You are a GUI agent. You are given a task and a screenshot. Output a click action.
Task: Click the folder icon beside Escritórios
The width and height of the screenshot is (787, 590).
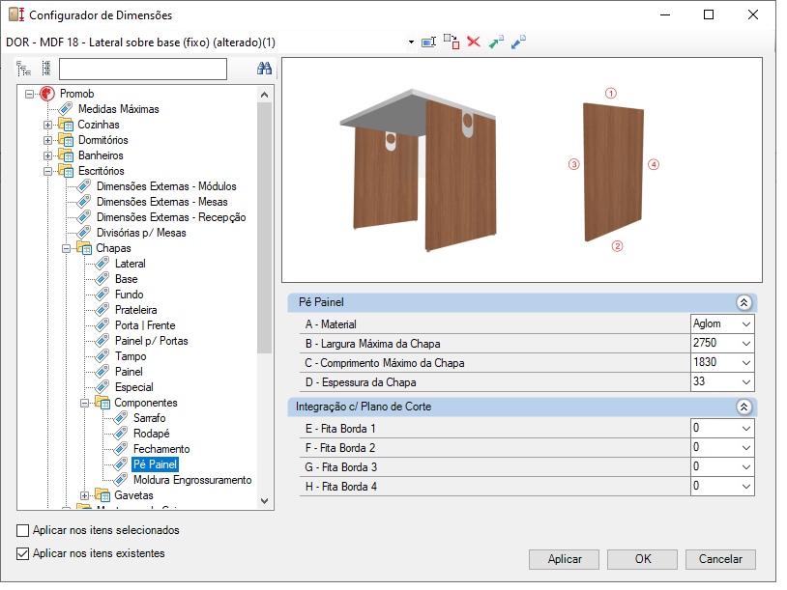point(65,171)
